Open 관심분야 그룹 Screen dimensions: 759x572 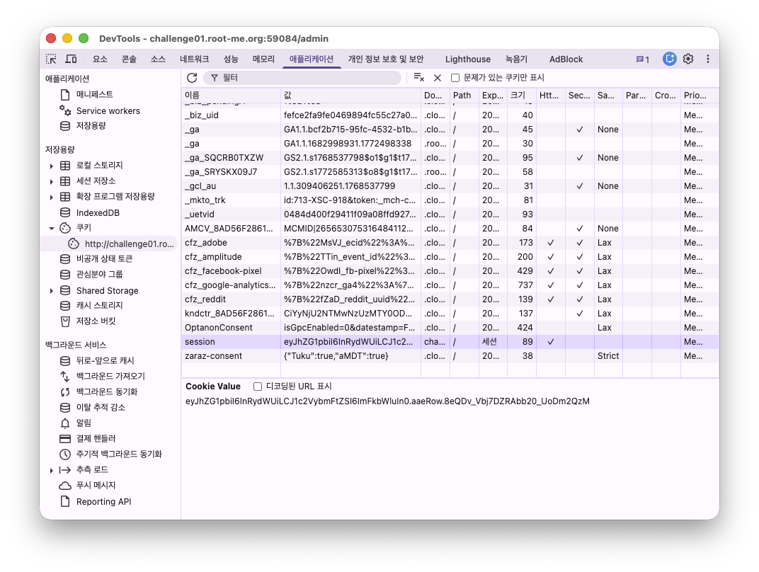click(99, 275)
